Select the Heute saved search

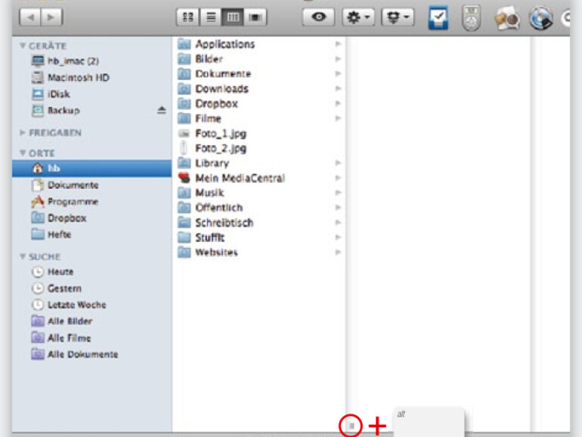pos(91,271)
